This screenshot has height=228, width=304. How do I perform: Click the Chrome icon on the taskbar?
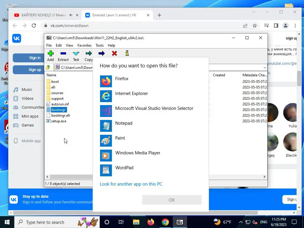(x=165, y=222)
